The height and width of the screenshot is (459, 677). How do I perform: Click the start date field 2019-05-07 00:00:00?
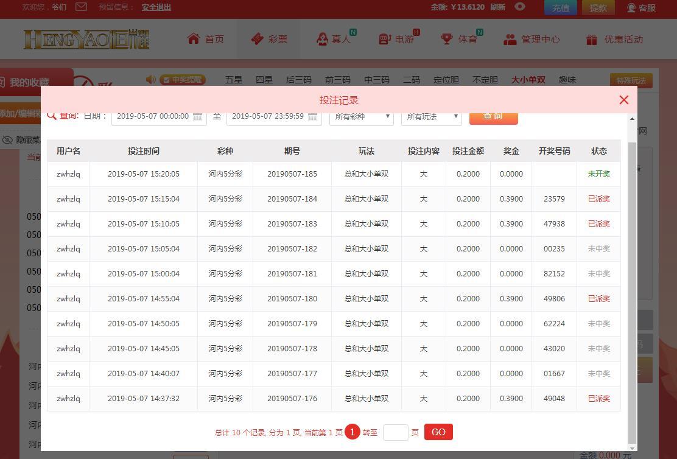pyautogui.click(x=159, y=117)
